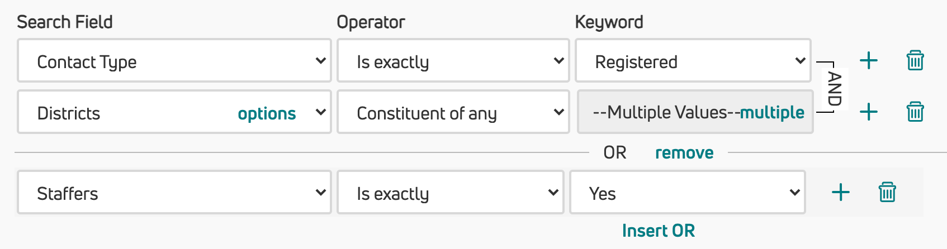This screenshot has width=947, height=249.
Task: Open the Staffers search field dropdown
Action: coord(174,192)
